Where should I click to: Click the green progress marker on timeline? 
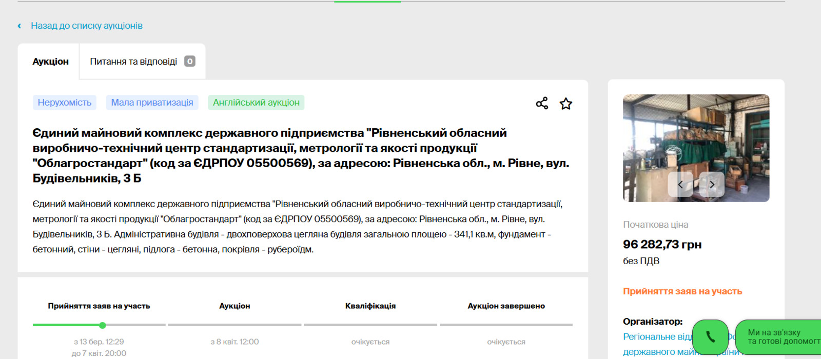[x=103, y=325]
